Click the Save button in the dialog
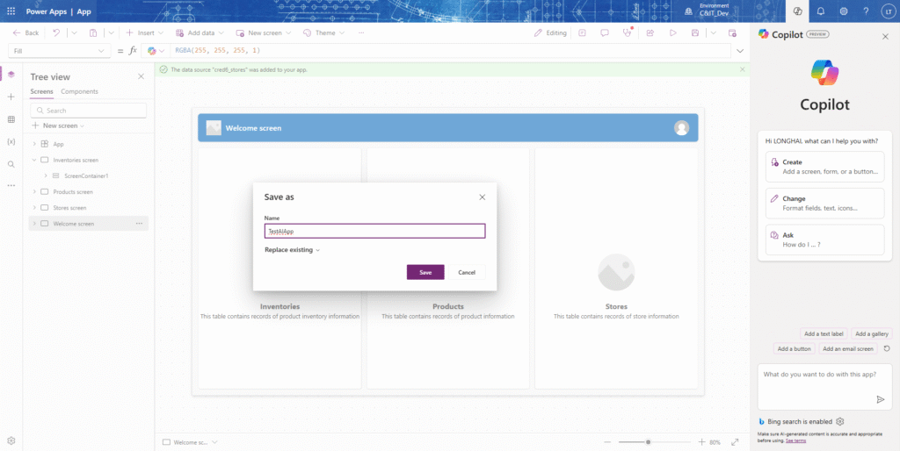This screenshot has width=900, height=451. [425, 272]
